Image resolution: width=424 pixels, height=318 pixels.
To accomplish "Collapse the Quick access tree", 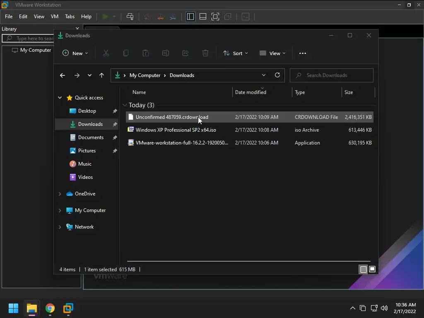I will coord(60,98).
